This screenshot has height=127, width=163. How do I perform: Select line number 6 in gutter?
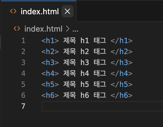pos(23,95)
